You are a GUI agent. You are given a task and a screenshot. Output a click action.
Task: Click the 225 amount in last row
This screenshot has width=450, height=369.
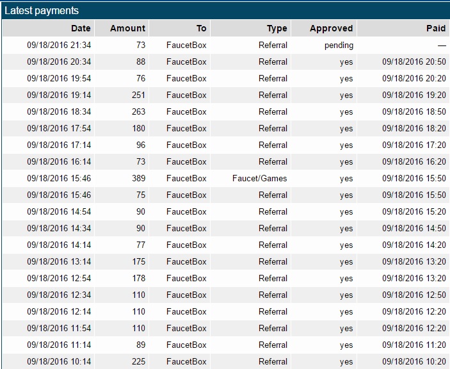coord(138,361)
